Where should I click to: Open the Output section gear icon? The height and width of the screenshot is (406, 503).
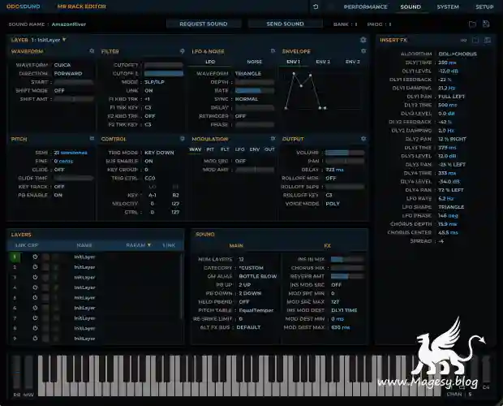[363, 139]
